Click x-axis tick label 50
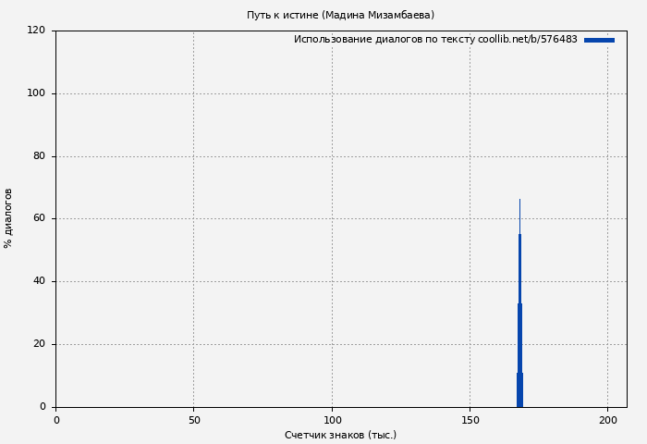Screen dimensions: 647x444 click(194, 420)
